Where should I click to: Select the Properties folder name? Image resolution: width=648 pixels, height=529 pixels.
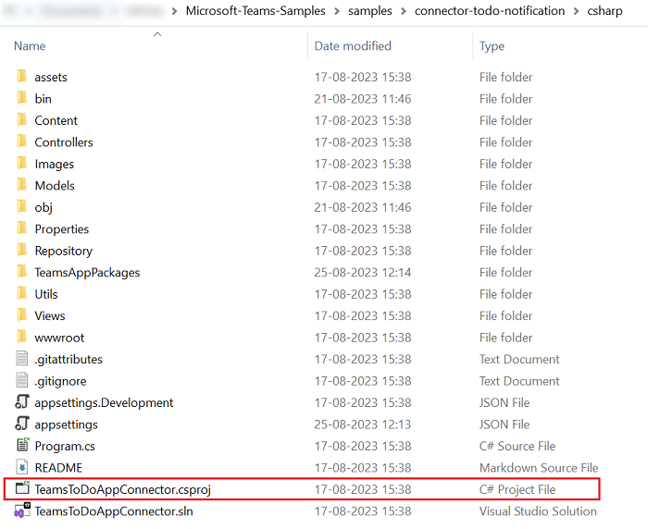coord(62,229)
